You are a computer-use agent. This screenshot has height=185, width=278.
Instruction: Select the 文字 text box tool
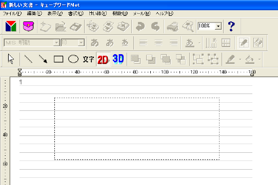88,59
